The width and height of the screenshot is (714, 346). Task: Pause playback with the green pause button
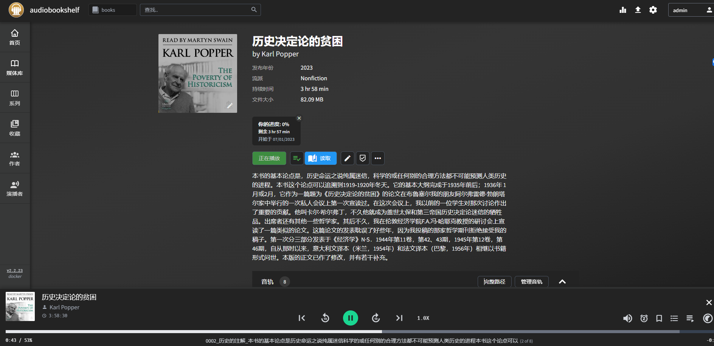[351, 318]
